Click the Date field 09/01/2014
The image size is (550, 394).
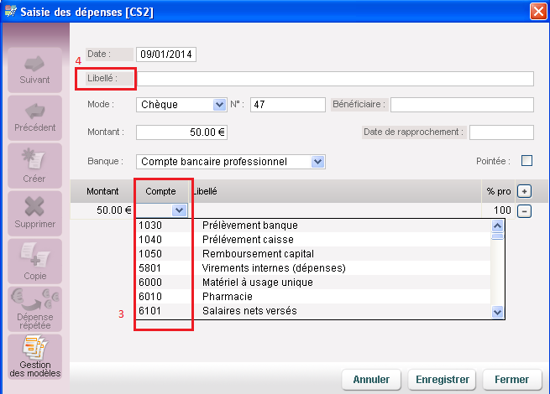point(166,54)
